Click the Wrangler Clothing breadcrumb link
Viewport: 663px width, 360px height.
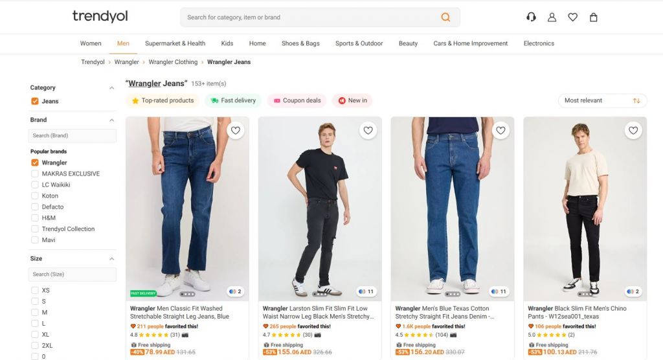click(x=173, y=62)
